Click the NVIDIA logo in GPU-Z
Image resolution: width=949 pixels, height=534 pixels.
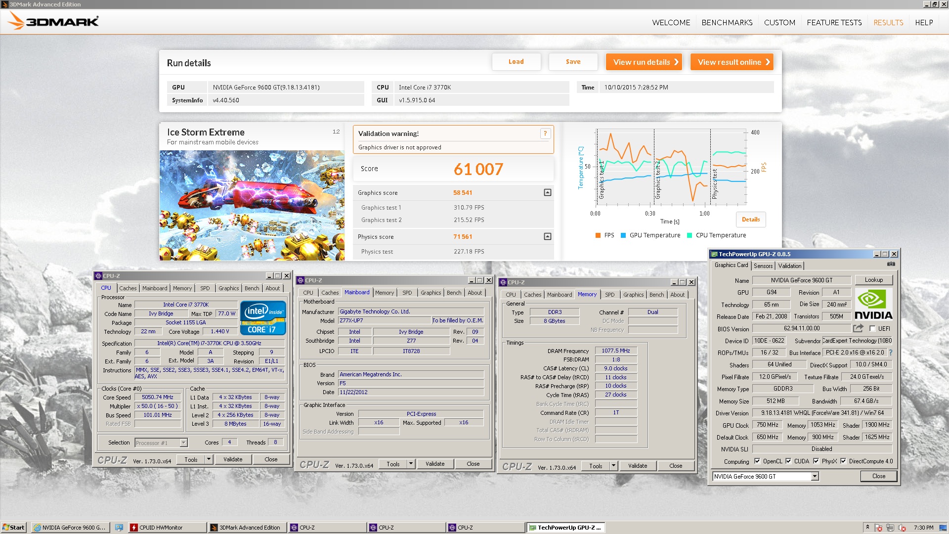click(873, 305)
